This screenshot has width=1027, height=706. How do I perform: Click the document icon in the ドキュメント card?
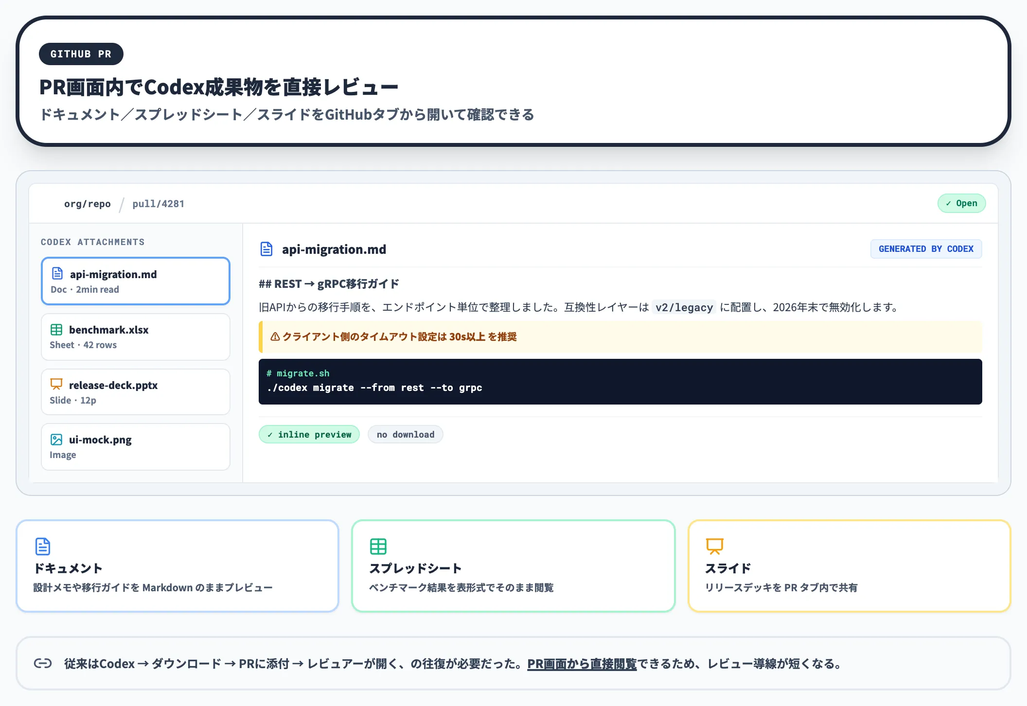click(x=42, y=547)
